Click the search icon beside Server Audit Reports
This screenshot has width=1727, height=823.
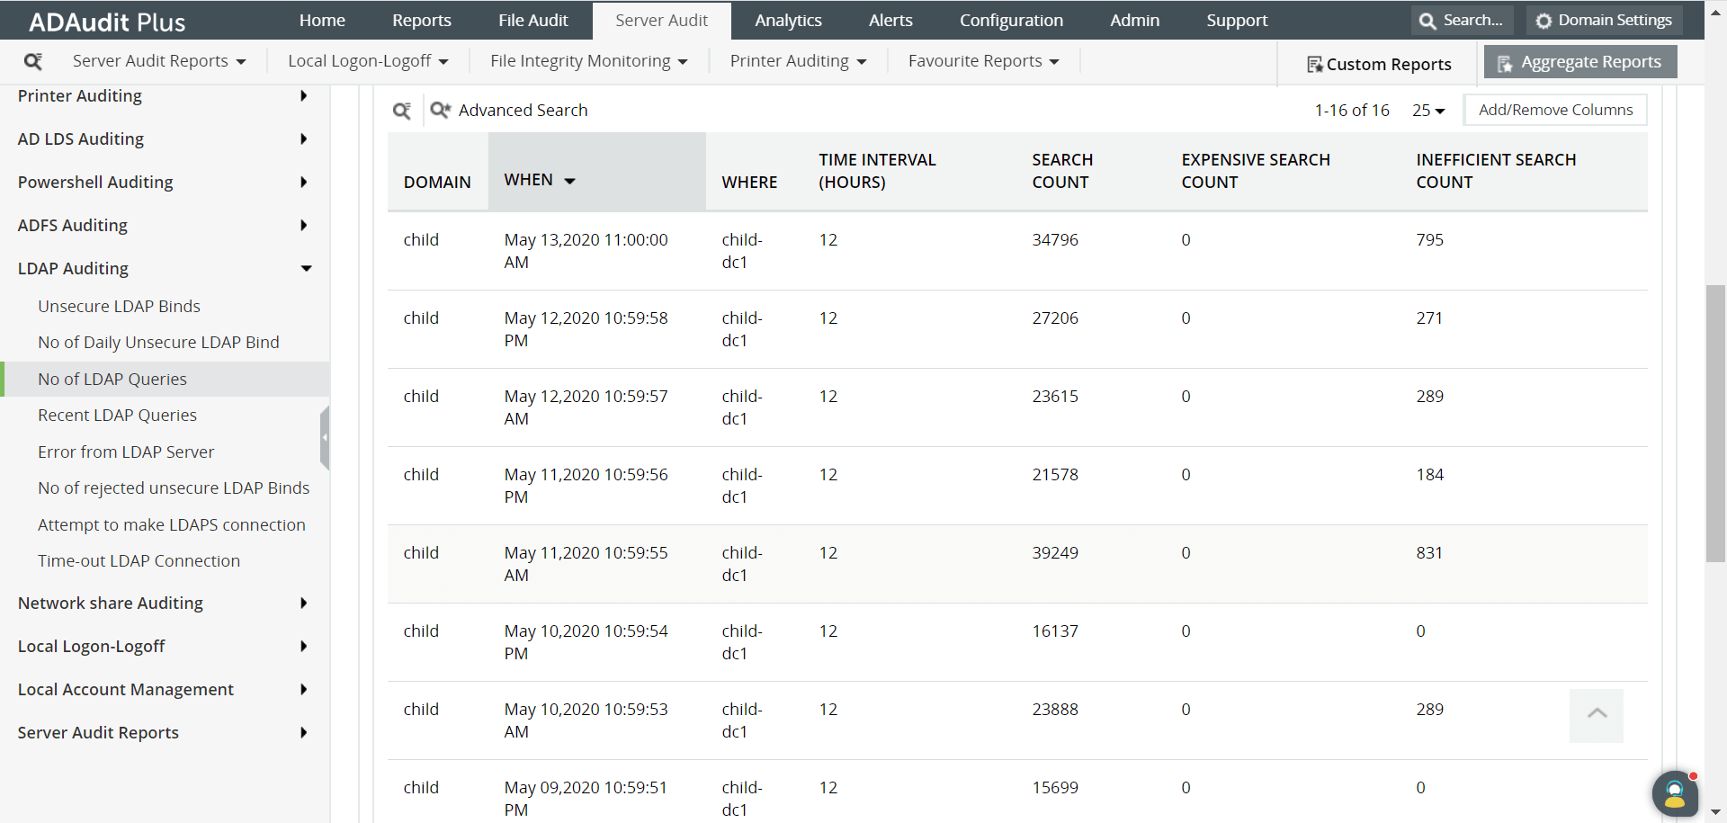point(33,61)
